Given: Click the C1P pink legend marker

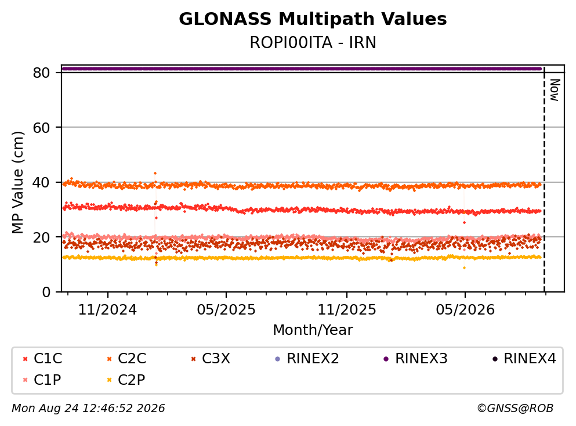Looking at the screenshot, I should (x=25, y=380).
